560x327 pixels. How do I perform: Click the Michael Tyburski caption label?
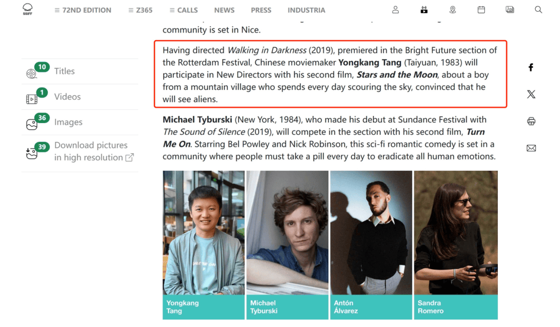(x=287, y=307)
